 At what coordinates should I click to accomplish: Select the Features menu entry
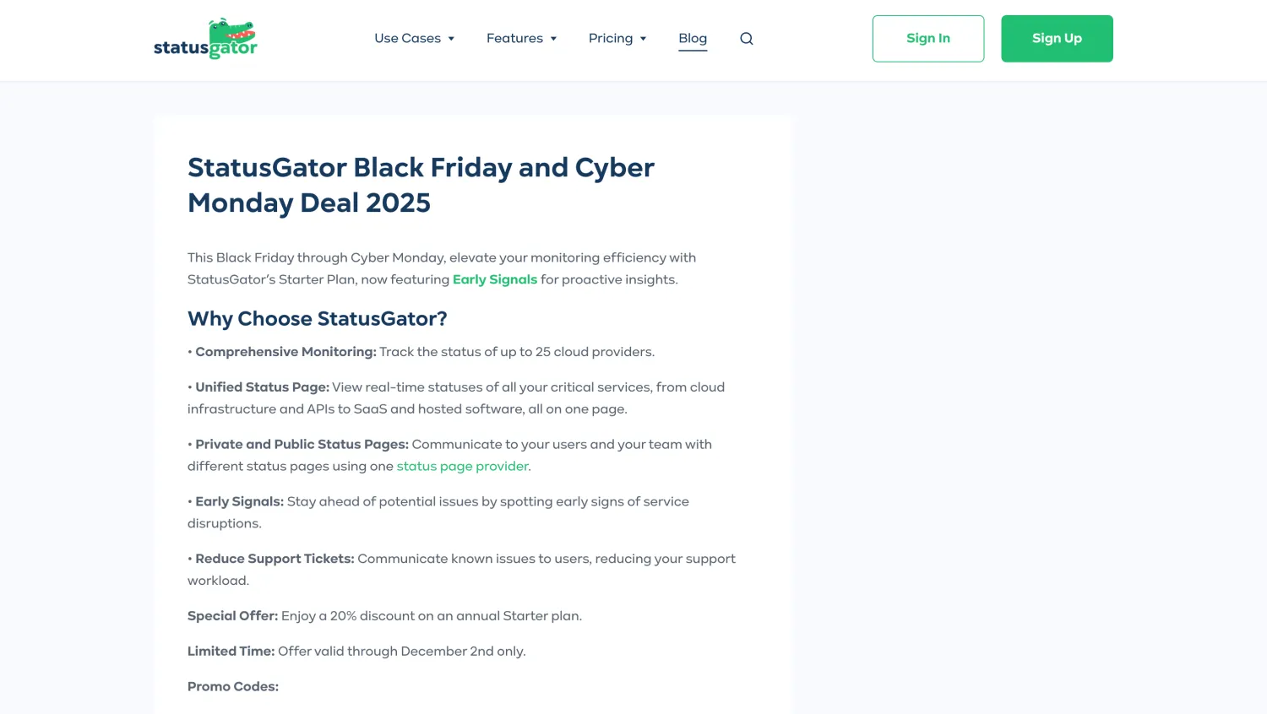(x=514, y=38)
